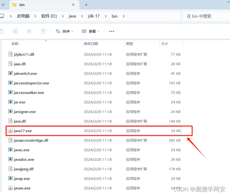230x195 pixels.
Task: Expand chevron after bin in address bar
Action: click(x=123, y=16)
